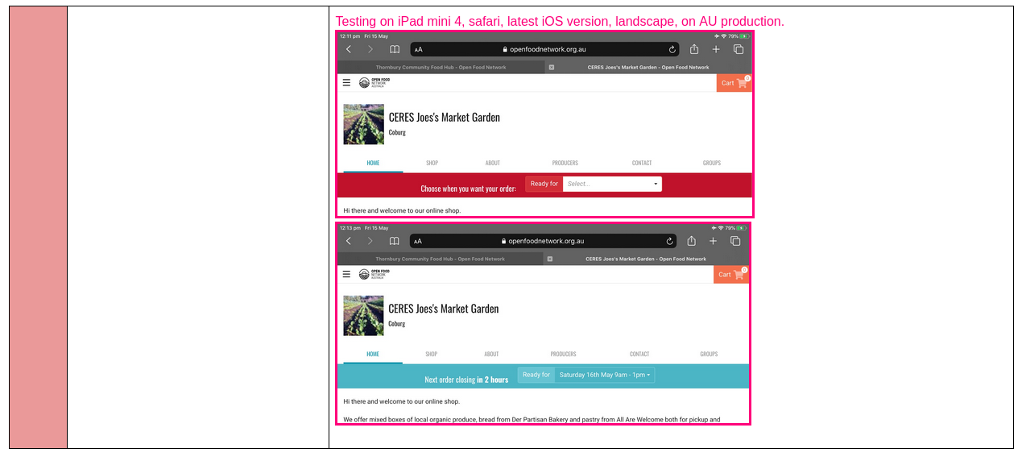Click 'CERES Joes's Market Garden' heading in teal banner screenshot
1022x465 pixels.
coord(444,309)
